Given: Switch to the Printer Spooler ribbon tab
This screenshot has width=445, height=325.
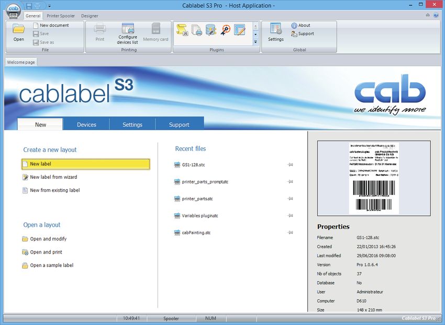Looking at the screenshot, I should pos(61,16).
